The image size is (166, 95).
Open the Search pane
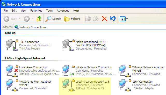[53, 19]
